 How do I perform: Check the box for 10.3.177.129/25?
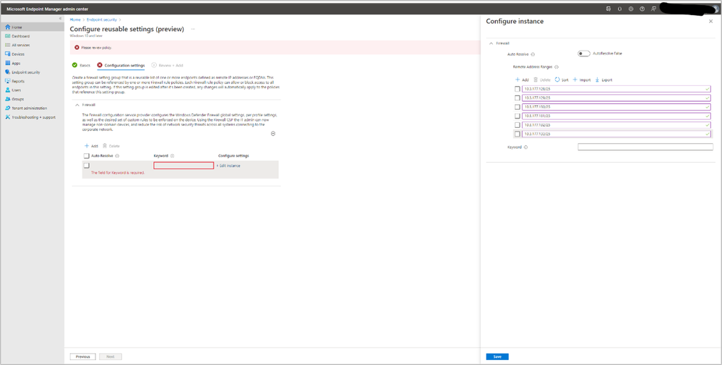tap(517, 98)
